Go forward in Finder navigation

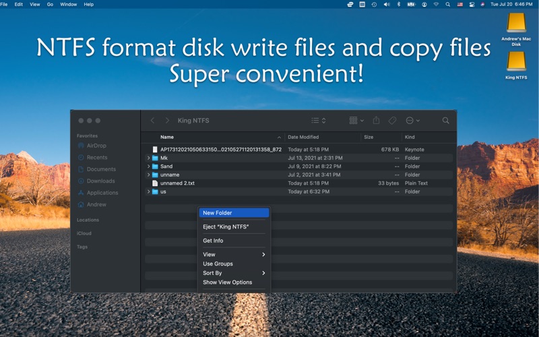pyautogui.click(x=167, y=121)
